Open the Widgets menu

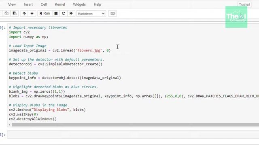pyautogui.click(x=79, y=4)
